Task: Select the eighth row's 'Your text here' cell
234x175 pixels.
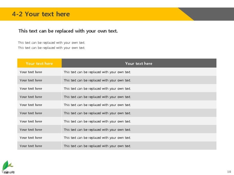Action: [x=39, y=129]
